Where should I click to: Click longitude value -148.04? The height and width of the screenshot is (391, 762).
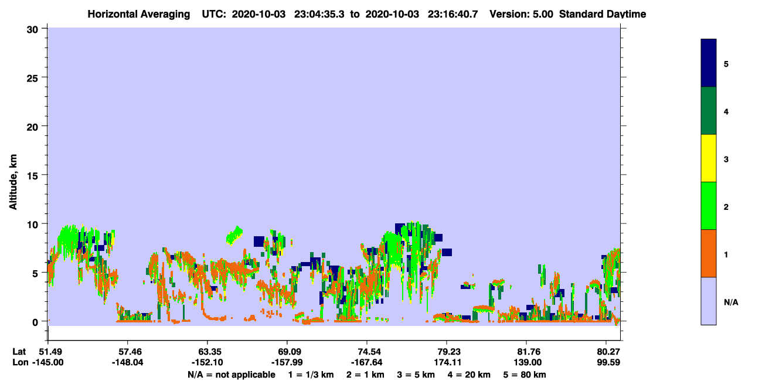click(127, 362)
